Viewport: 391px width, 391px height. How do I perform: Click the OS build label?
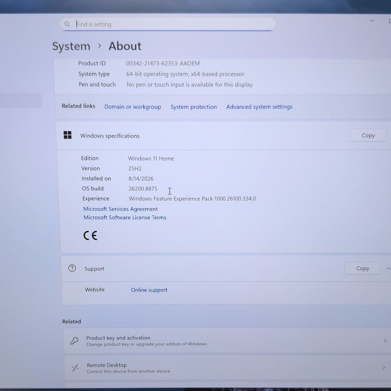(93, 188)
